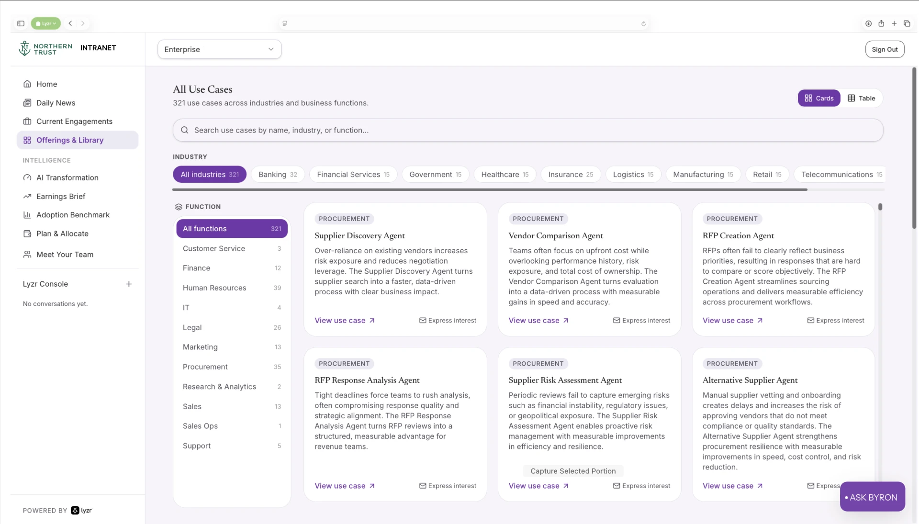Click the magnifier icon in the search bar
The image size is (919, 524).
point(184,130)
